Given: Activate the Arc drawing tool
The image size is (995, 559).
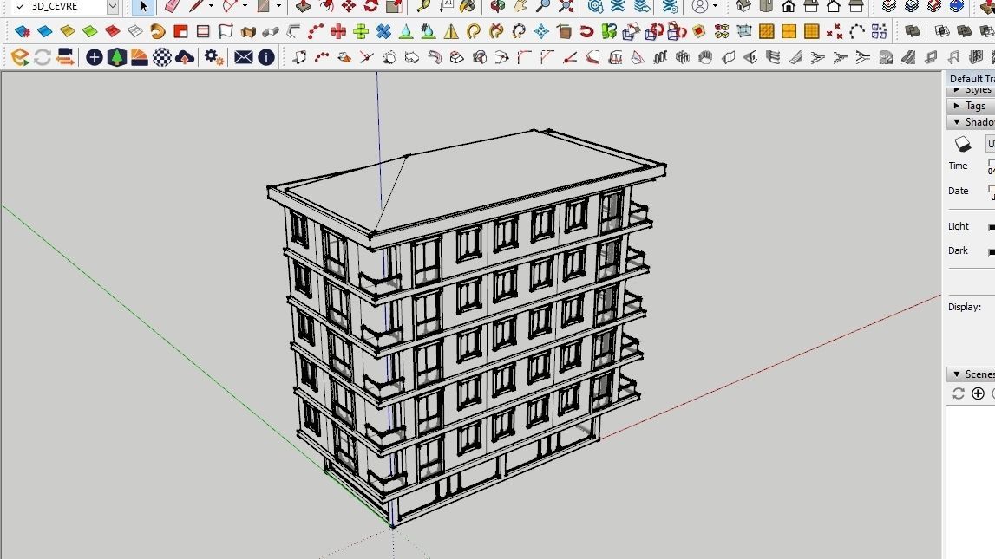Looking at the screenshot, I should click(230, 7).
